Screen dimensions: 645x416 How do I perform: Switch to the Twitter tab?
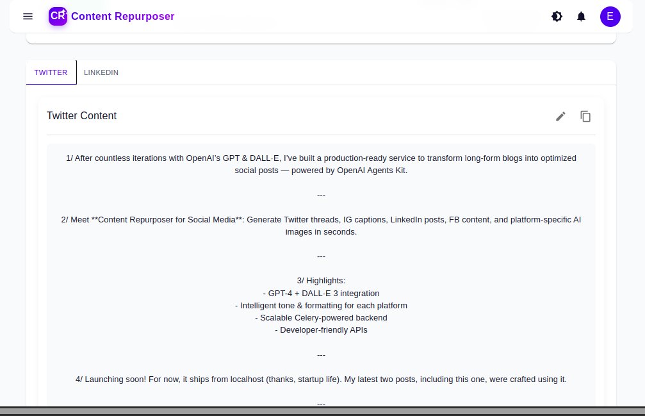(51, 72)
